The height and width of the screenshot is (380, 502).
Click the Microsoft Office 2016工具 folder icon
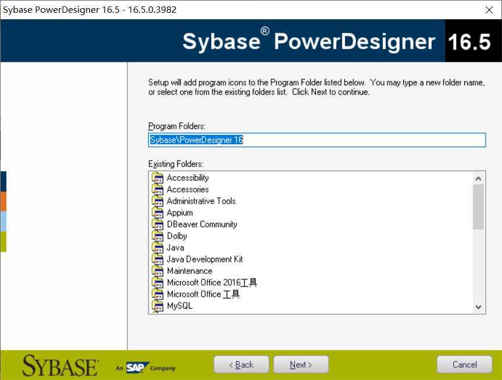click(x=157, y=283)
